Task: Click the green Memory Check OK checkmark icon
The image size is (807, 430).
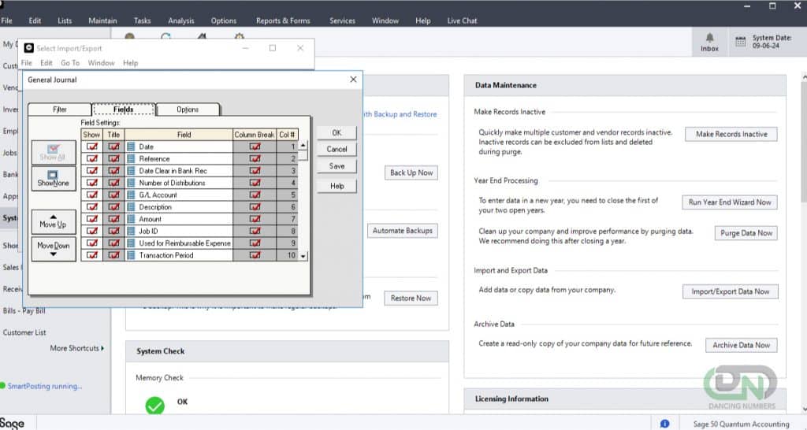Action: 154,406
